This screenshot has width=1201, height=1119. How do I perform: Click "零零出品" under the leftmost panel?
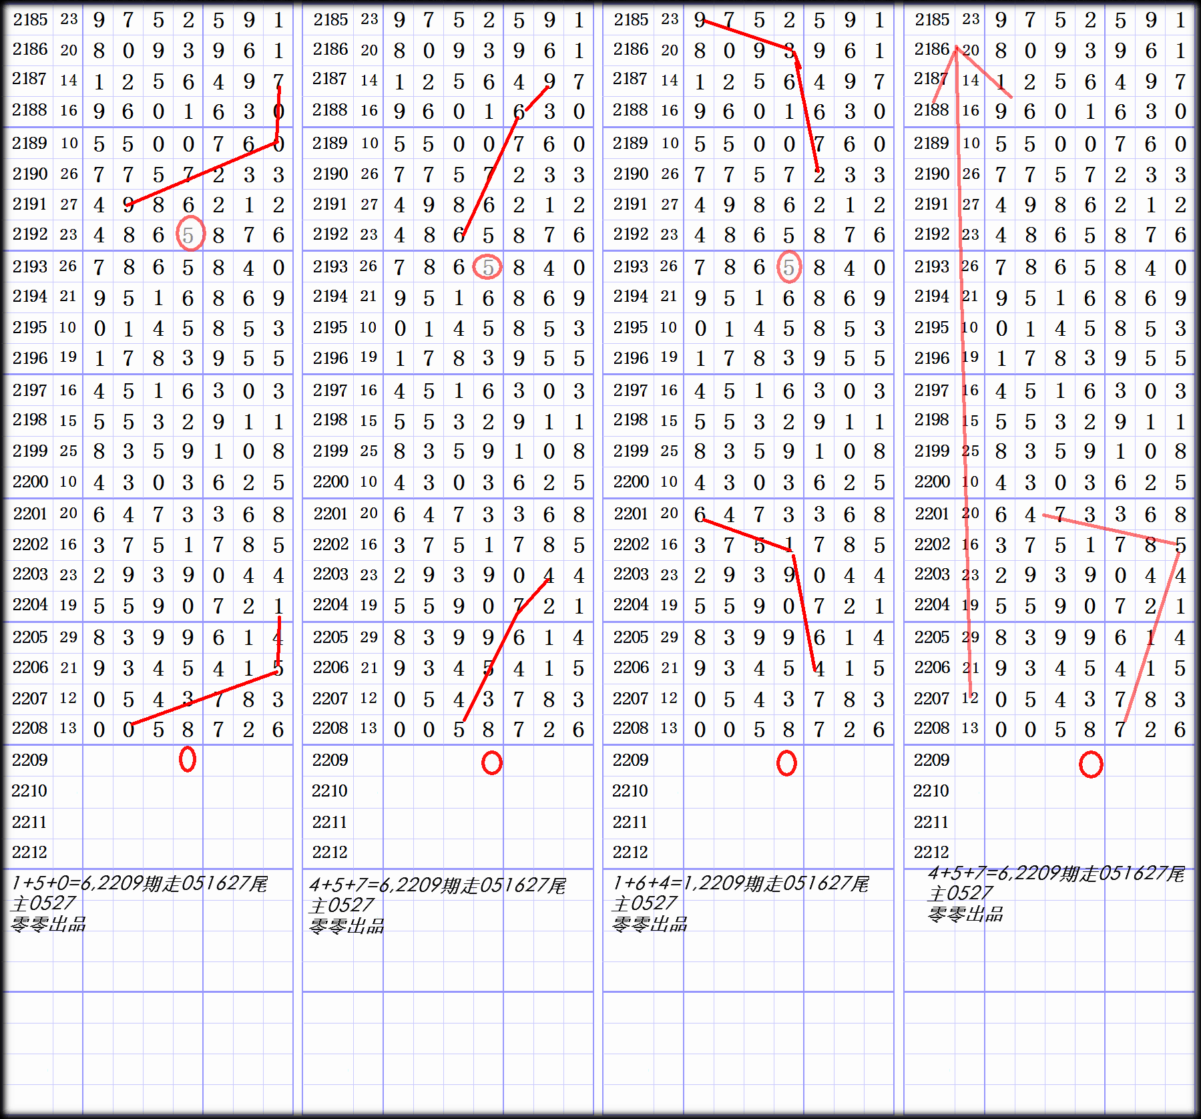click(48, 924)
